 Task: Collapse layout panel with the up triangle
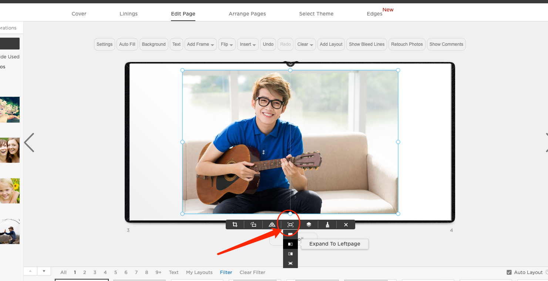point(30,271)
